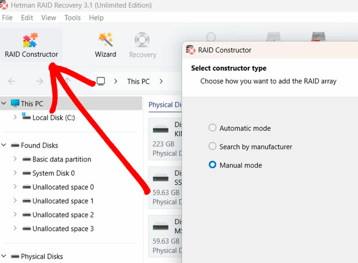358x263 pixels.
Task: Click Unallocated space 1 disk icon
Action: (x=26, y=201)
